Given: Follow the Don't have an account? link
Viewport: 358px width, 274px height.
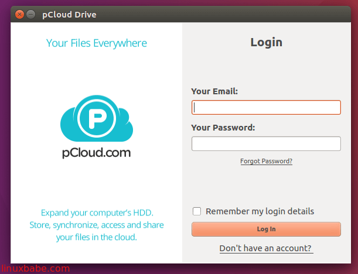Looking at the screenshot, I should point(266,248).
